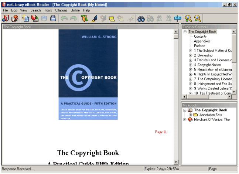
Task: Click the floppy disk save icon
Action: [44, 18]
